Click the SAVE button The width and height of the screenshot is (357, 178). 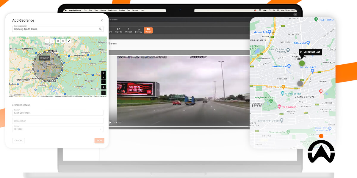click(99, 141)
